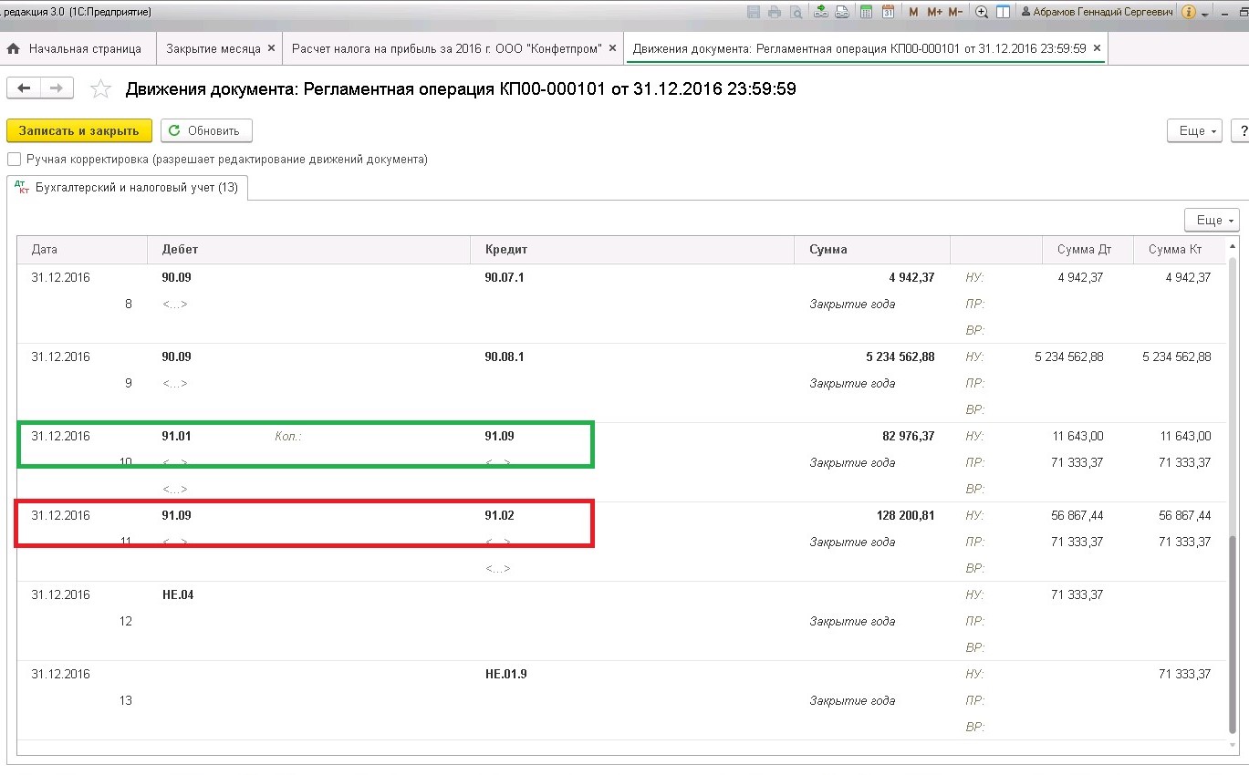Click the get link icon in toolbar

820,12
